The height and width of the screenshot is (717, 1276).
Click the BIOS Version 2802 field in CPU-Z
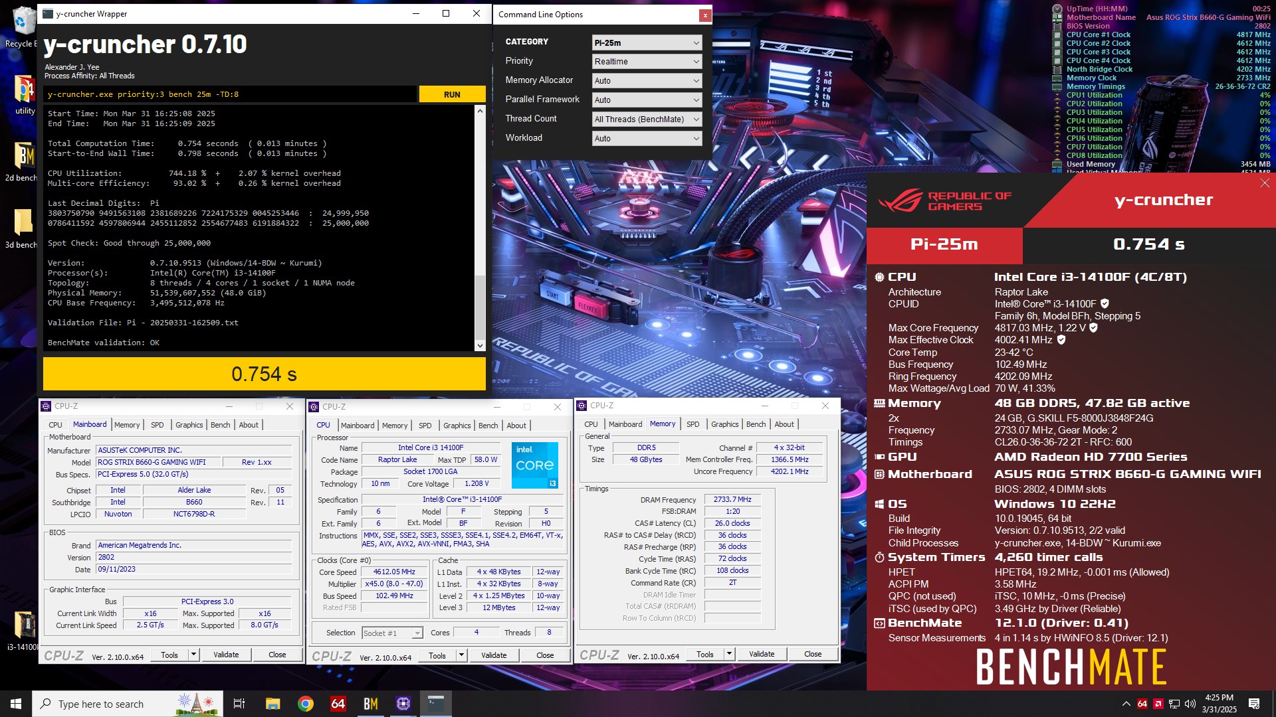193,558
